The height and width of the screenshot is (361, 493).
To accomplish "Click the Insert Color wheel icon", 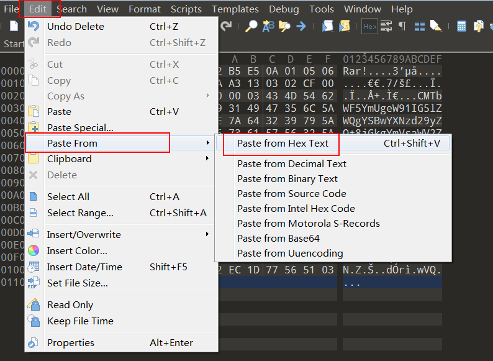I will [34, 250].
